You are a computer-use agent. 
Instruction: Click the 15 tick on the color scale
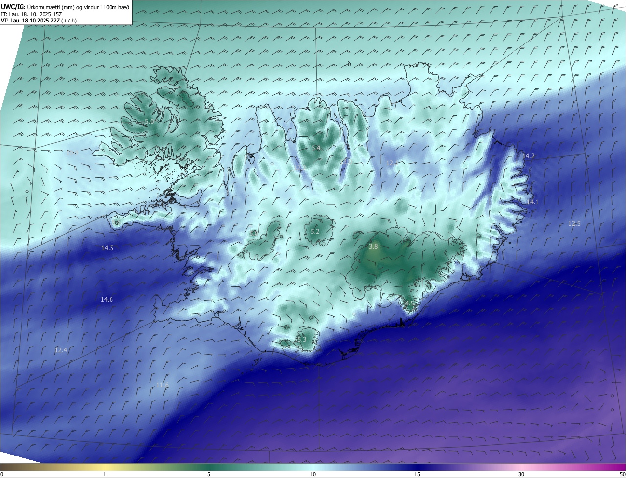(x=417, y=474)
